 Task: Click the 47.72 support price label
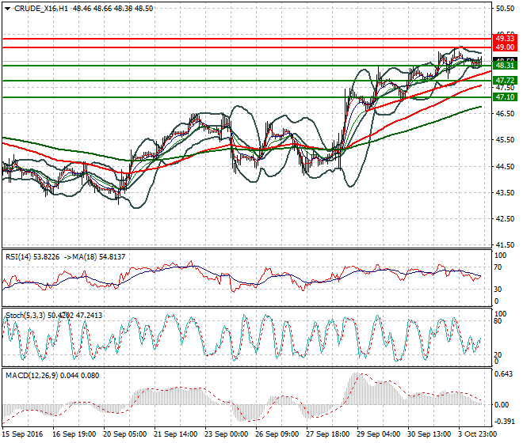pyautogui.click(x=505, y=80)
